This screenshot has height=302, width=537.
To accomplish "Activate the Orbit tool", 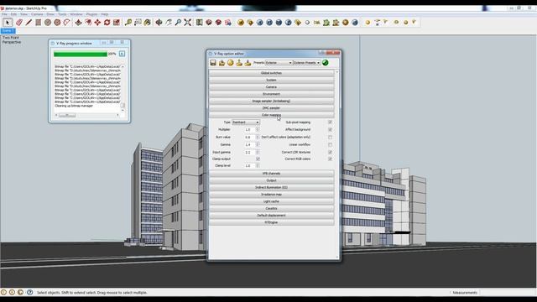I will [159, 23].
